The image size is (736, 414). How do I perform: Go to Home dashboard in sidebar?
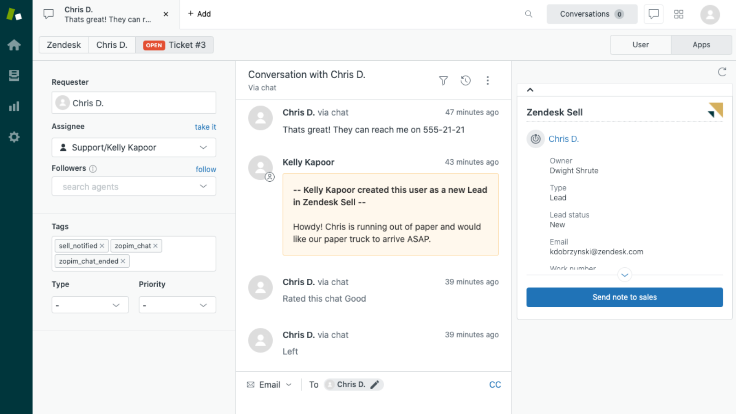coord(14,45)
